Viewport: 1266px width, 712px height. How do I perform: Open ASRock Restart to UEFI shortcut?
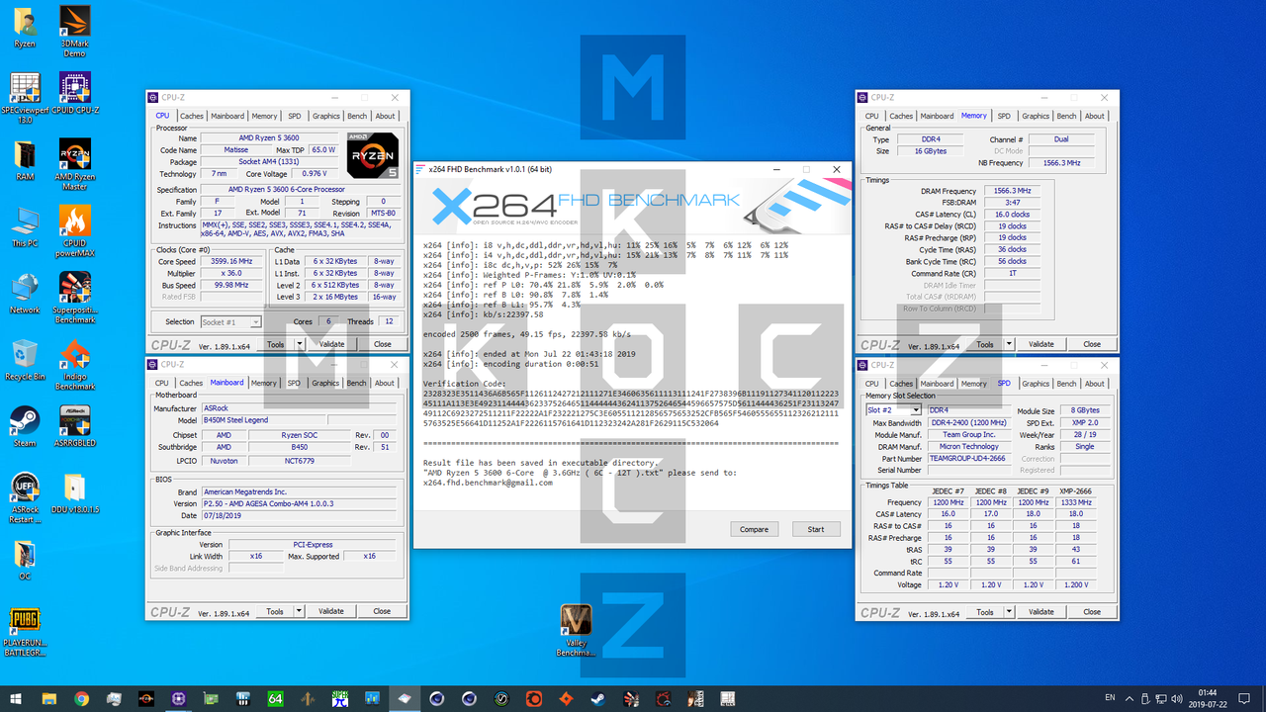(x=25, y=498)
